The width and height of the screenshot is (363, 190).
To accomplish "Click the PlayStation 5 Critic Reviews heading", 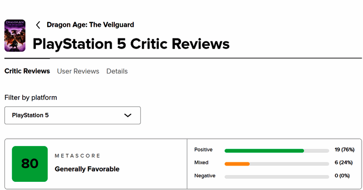I will (x=131, y=44).
